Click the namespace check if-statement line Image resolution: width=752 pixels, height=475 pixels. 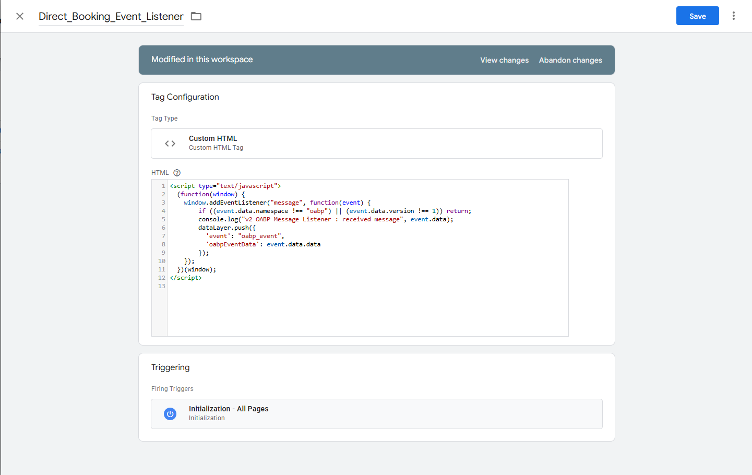335,211
